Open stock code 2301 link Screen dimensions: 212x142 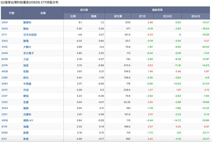tap(5, 114)
